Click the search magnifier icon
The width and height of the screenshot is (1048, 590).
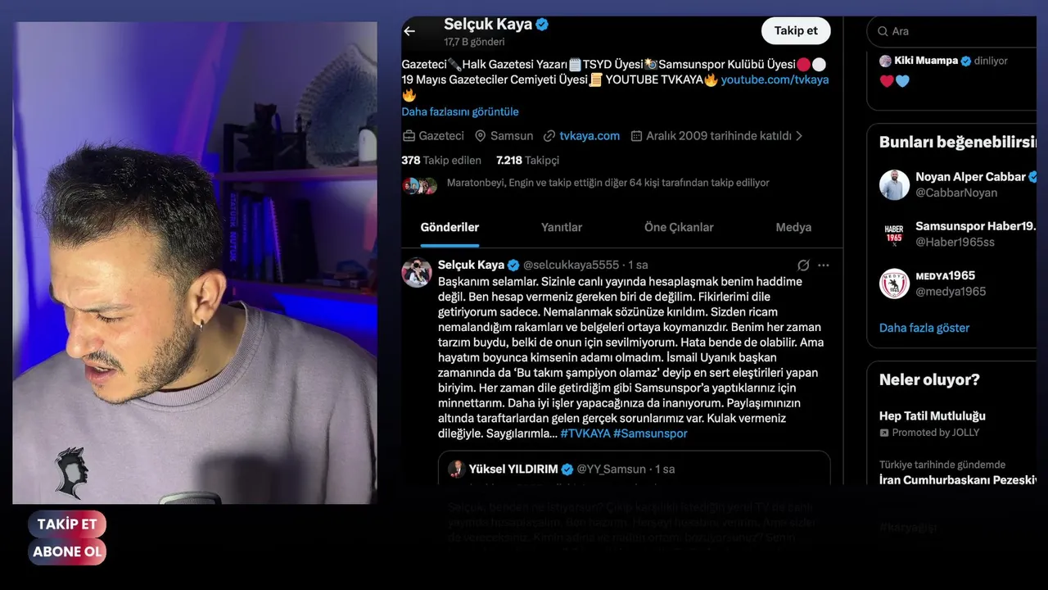click(x=883, y=31)
